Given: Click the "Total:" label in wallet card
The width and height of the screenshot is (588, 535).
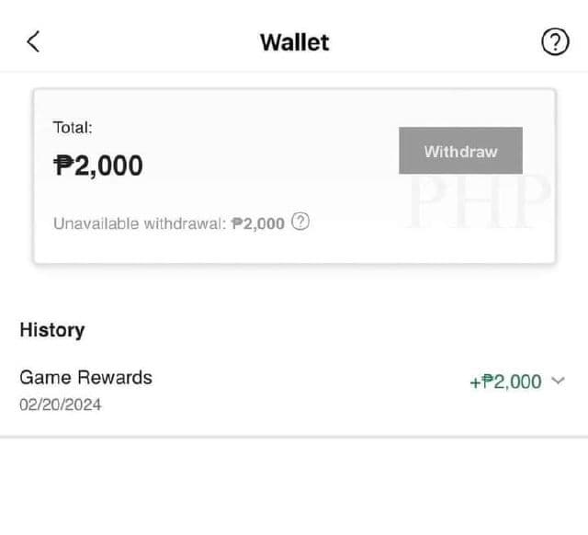Looking at the screenshot, I should coord(73,128).
